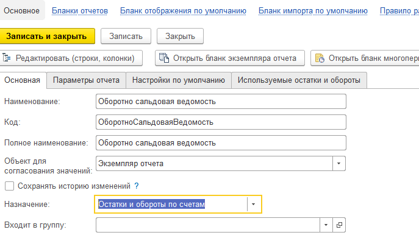This screenshot has width=419, height=252.
Task: Click the Закрыть button
Action: click(x=180, y=36)
